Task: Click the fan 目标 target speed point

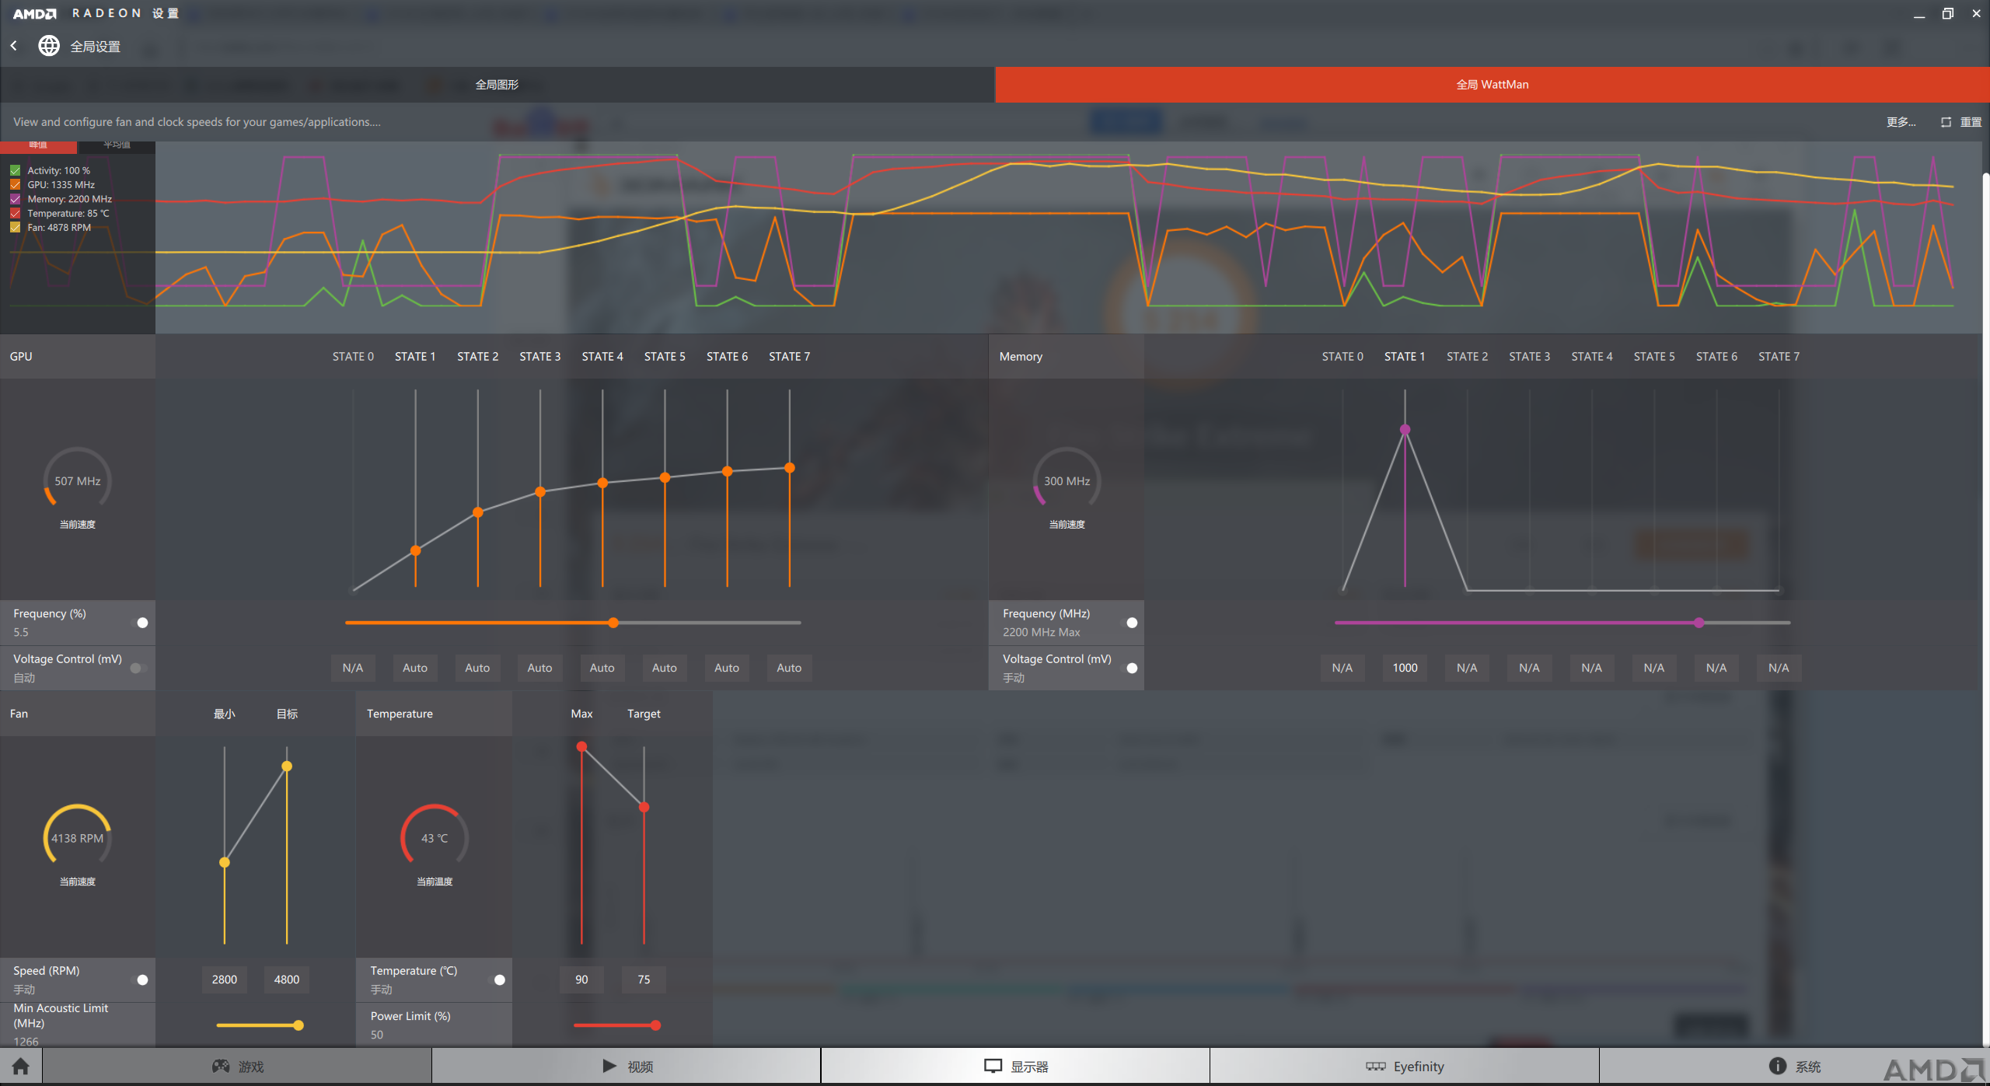Action: (287, 766)
